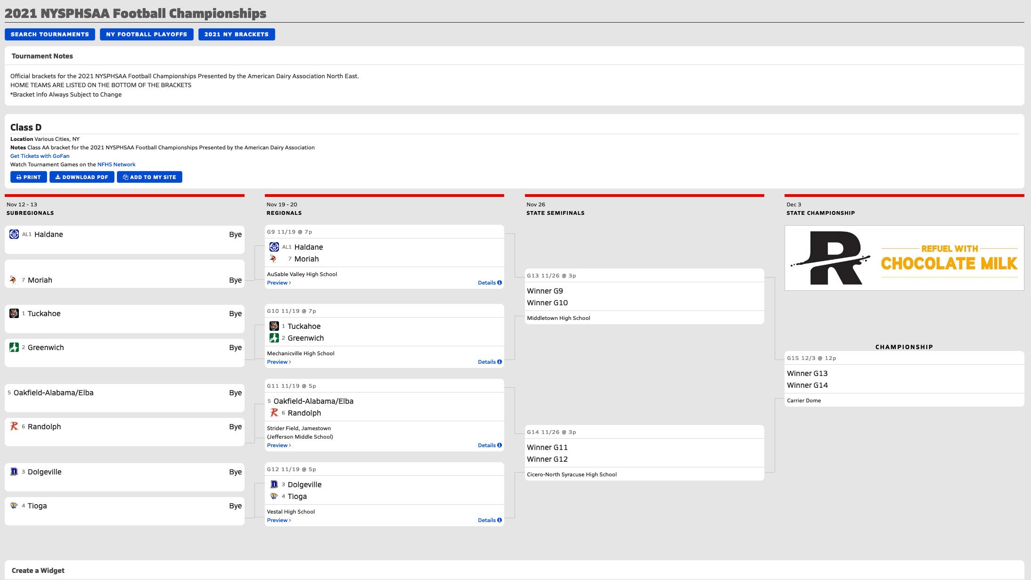Open Details for game G12

(489, 520)
